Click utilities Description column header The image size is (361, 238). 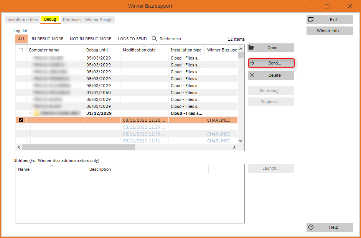(x=148, y=169)
